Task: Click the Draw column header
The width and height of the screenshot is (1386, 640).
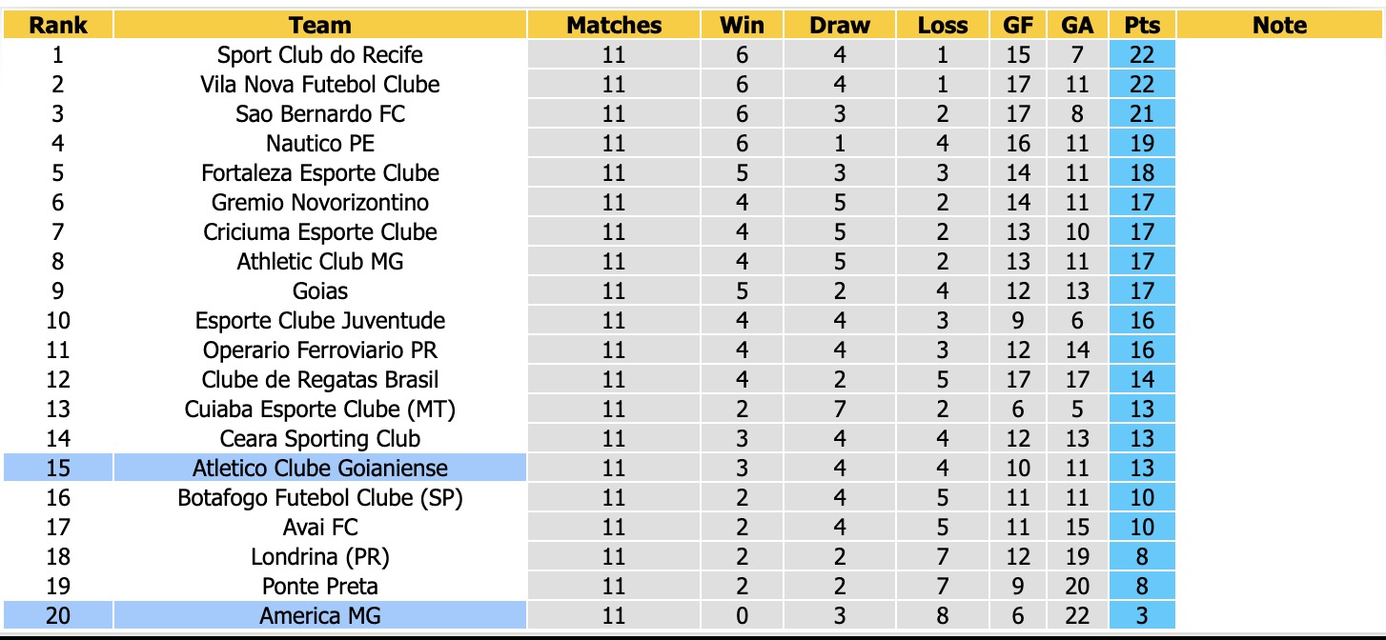Action: 840,26
